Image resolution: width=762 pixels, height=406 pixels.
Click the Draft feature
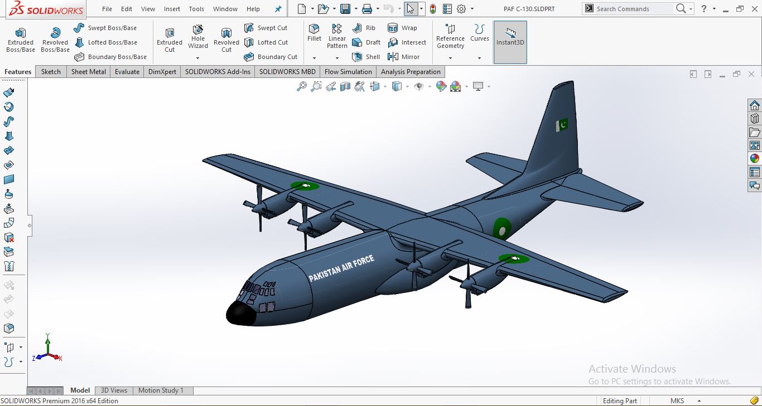(x=366, y=42)
